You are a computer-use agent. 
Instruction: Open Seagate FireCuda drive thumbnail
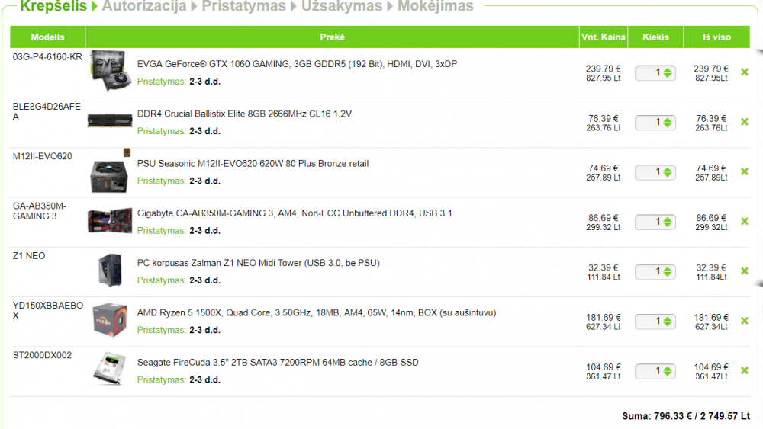(109, 370)
